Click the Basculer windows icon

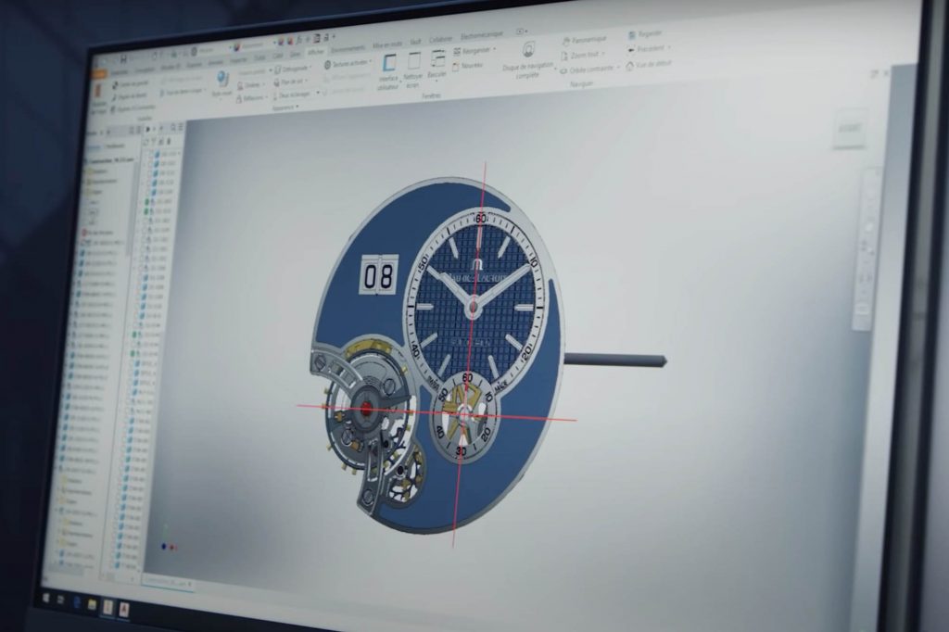pos(437,67)
